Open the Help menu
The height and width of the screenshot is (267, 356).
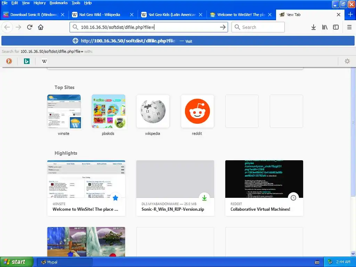[88, 3]
